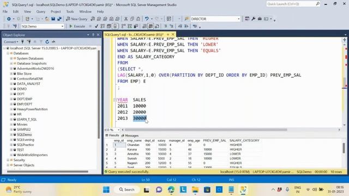Click the Database Engine Query icon

(x=93, y=19)
